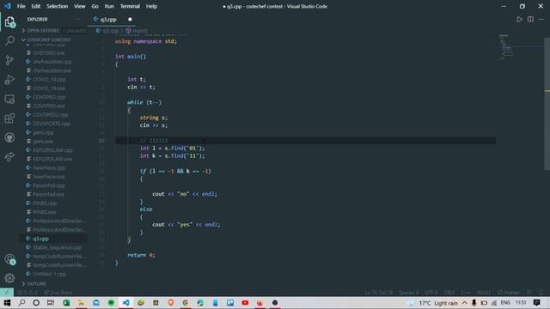Open YouTube app from taskbar
The width and height of the screenshot is (550, 309).
coord(245,303)
